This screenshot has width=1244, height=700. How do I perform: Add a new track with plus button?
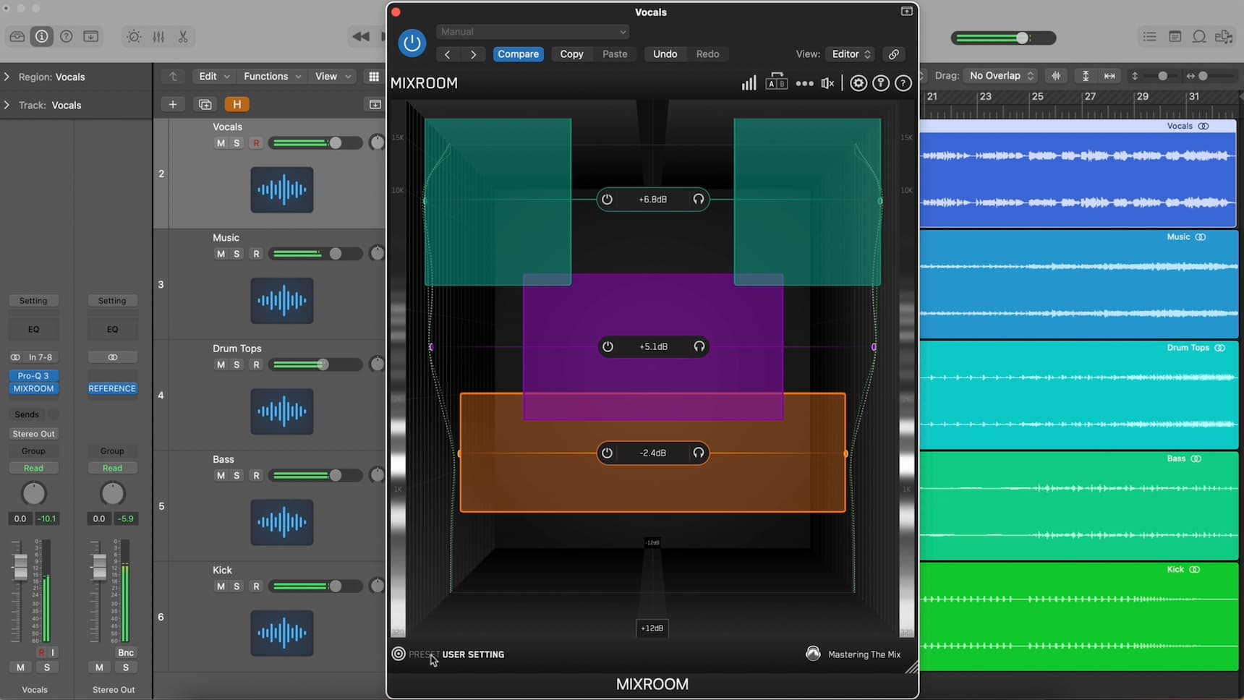173,105
